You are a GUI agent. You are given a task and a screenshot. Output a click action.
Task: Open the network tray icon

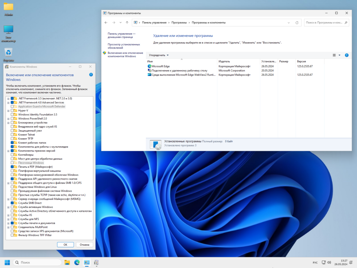click(x=324, y=262)
